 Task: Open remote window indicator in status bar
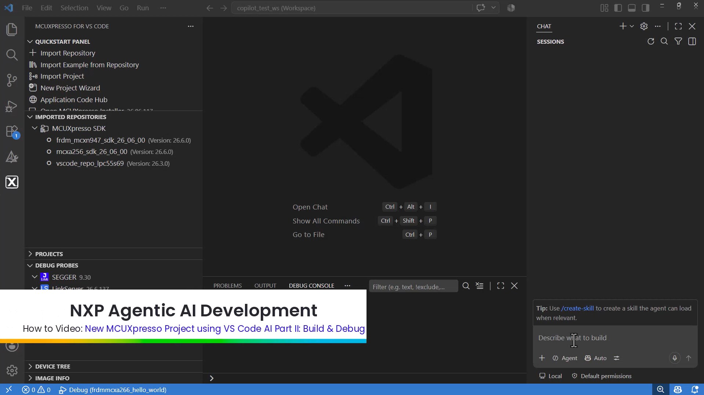pos(9,389)
